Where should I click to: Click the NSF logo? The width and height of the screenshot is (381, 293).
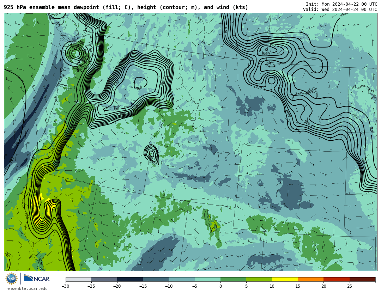point(12,279)
